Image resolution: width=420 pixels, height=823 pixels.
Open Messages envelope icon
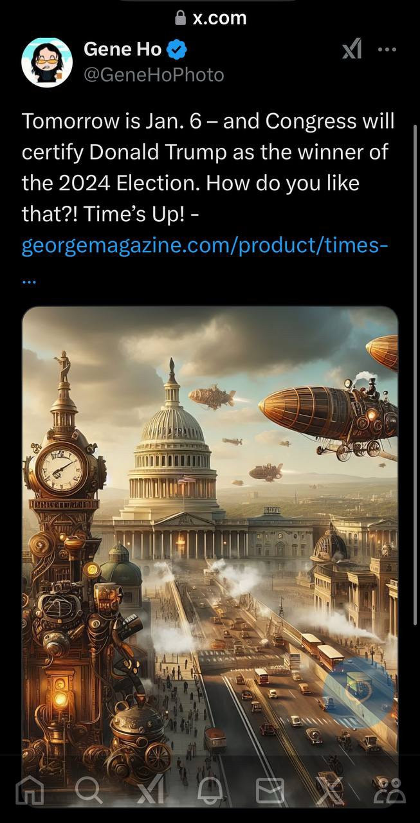[x=270, y=791]
